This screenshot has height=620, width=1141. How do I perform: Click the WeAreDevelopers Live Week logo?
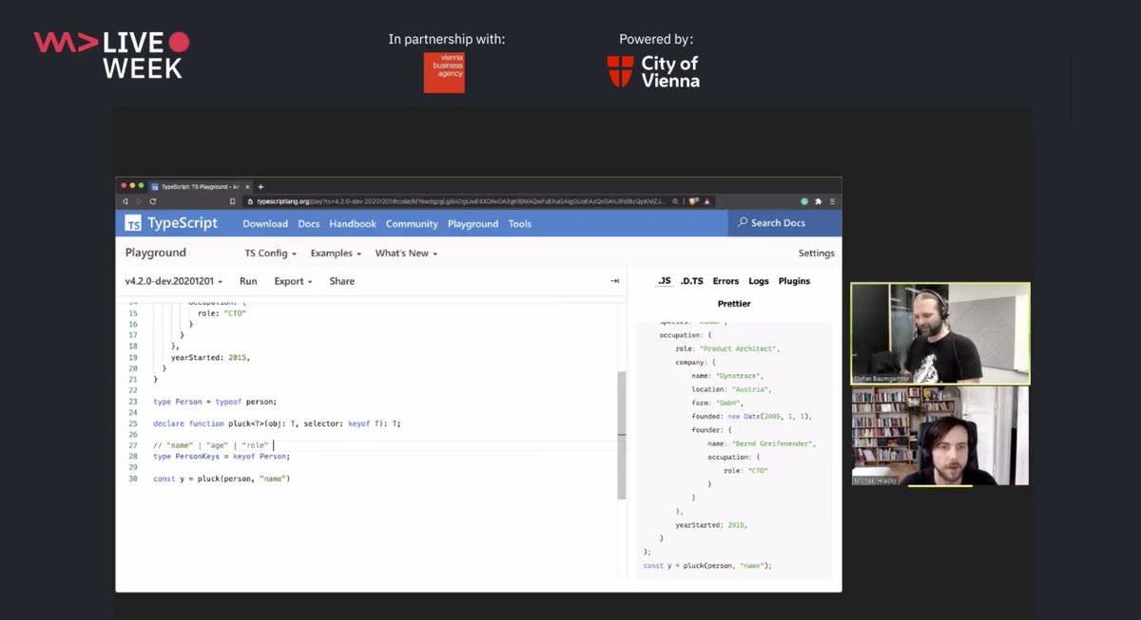click(111, 54)
